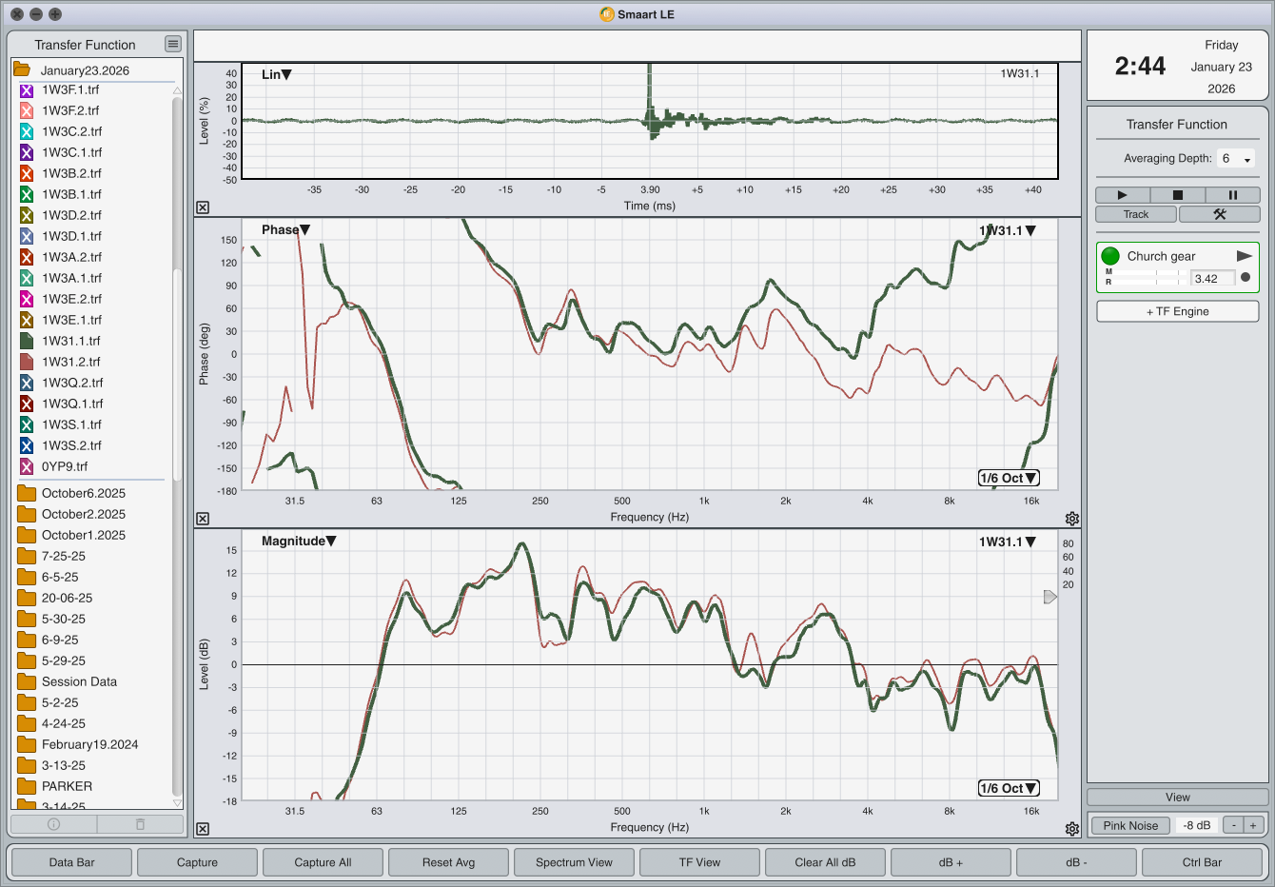Toggle visibility of trace 1W3B.1.trf

point(27,194)
